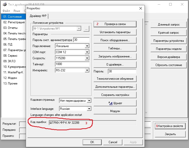Click the Таймаут input field
The image size is (189, 148).
click(x=72, y=64)
